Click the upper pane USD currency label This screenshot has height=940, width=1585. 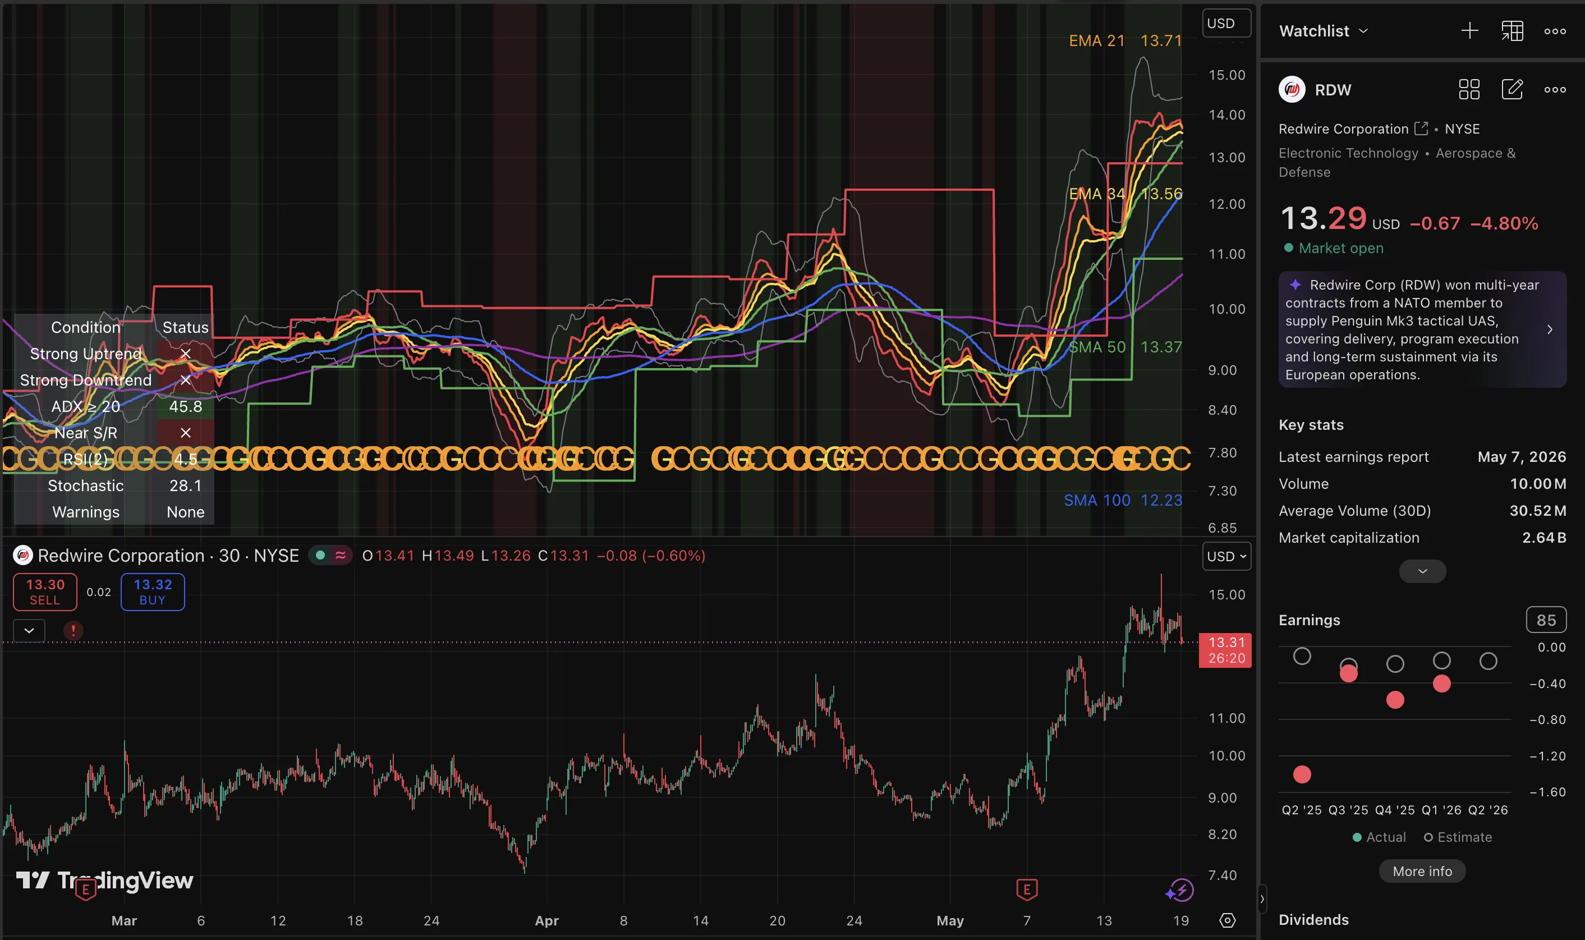click(1226, 24)
